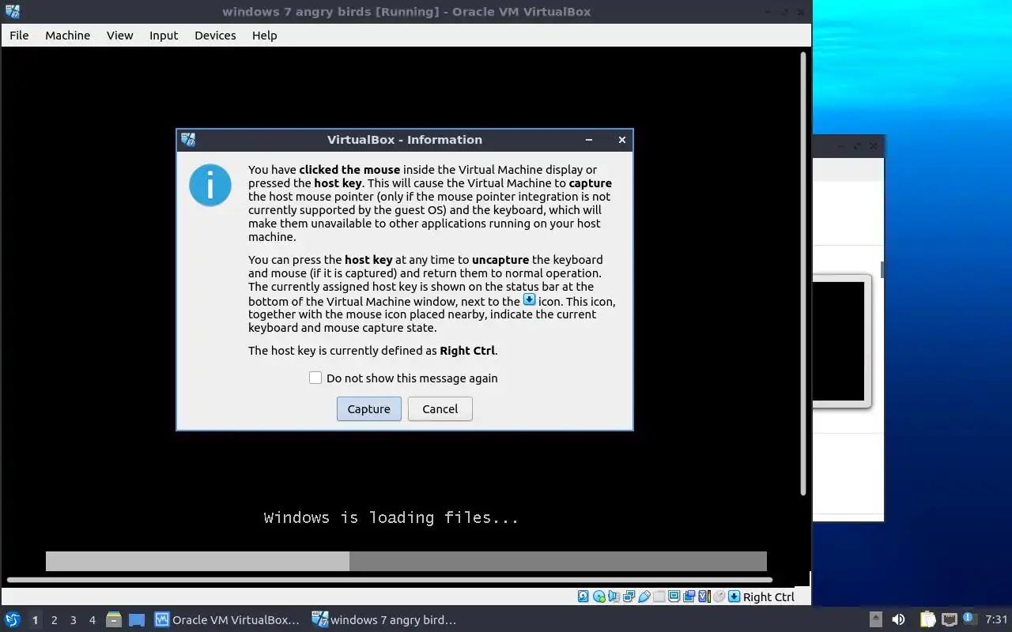The height and width of the screenshot is (632, 1012).
Task: Close the VirtualBox Information dialog
Action: click(622, 140)
